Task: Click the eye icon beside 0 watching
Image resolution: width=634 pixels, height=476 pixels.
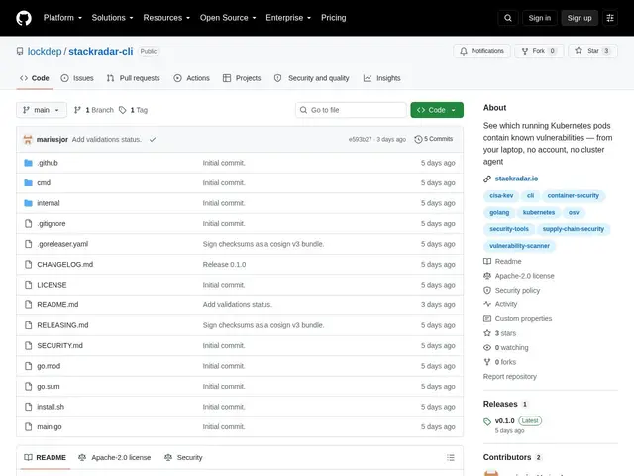Action: point(487,348)
